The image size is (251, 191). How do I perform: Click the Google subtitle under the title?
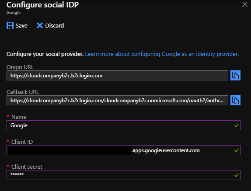(x=14, y=13)
